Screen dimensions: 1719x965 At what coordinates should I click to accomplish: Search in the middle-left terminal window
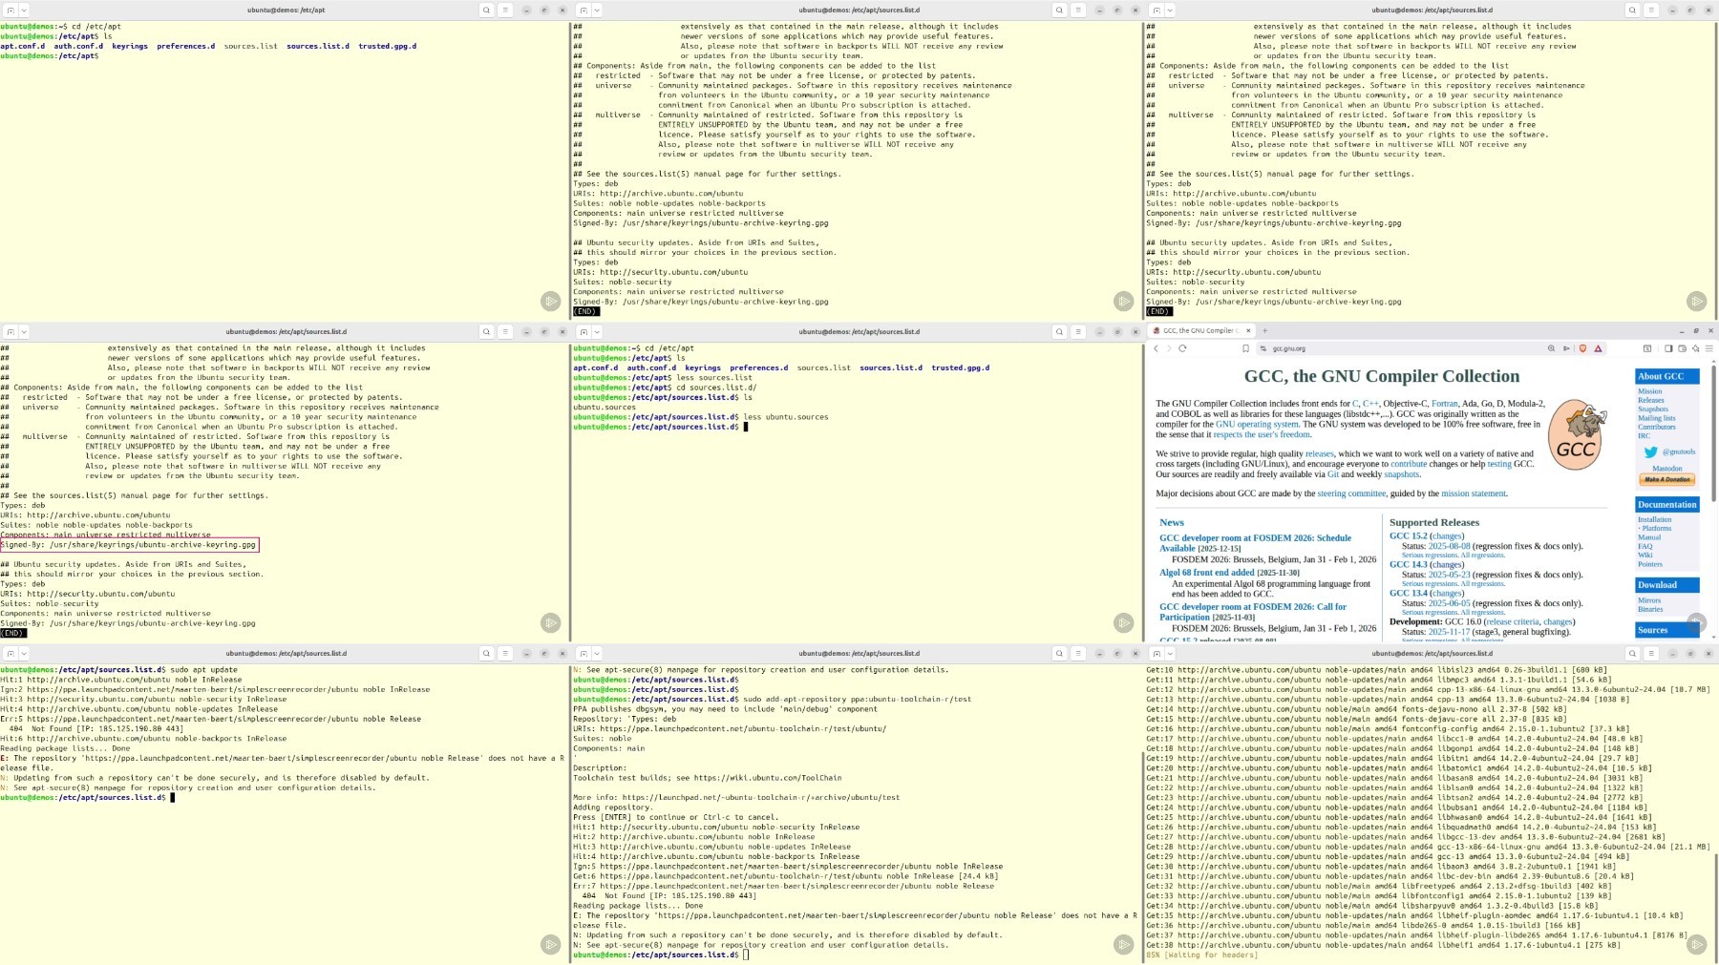[486, 331]
